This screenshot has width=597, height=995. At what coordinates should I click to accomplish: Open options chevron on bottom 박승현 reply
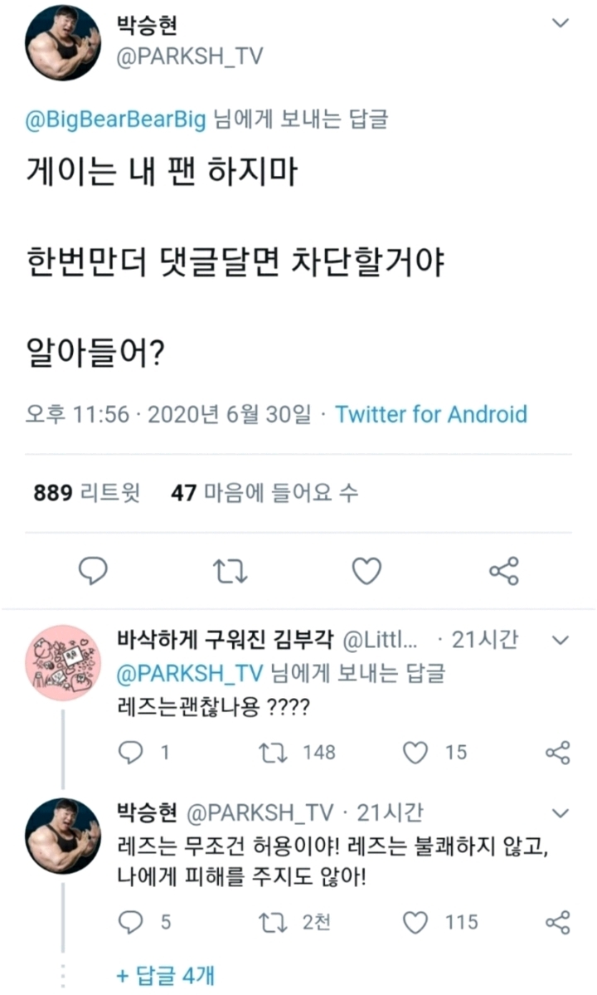tap(560, 812)
